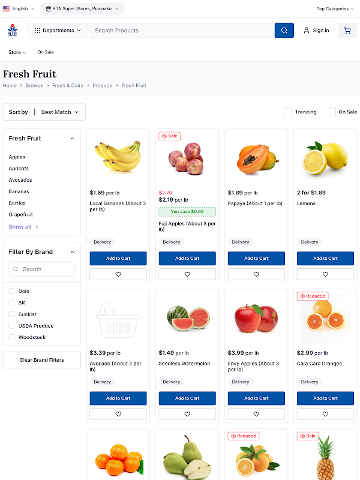Favorite Seedless Watermelon with heart button
Screen dimensions: 360x480
pos(187,414)
